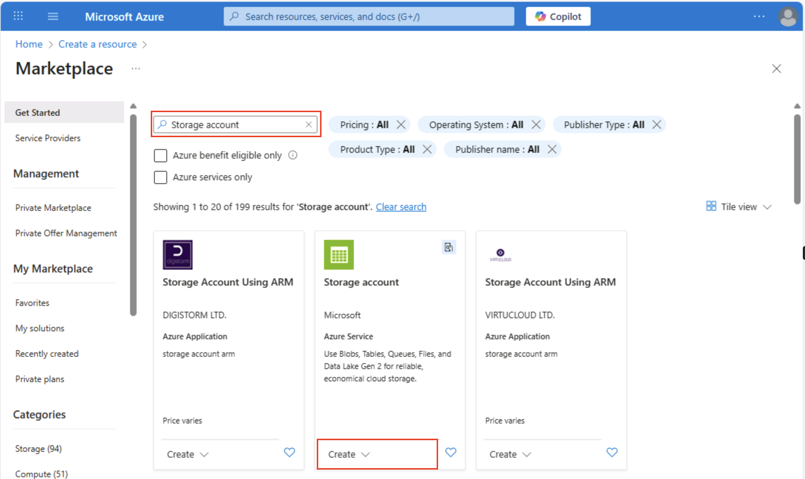805x479 pixels.
Task: Select Get Started in the sidebar
Action: click(x=37, y=112)
